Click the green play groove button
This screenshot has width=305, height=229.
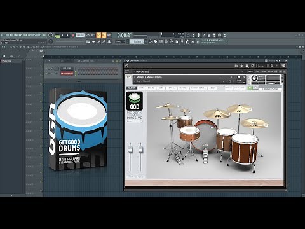coord(250,88)
